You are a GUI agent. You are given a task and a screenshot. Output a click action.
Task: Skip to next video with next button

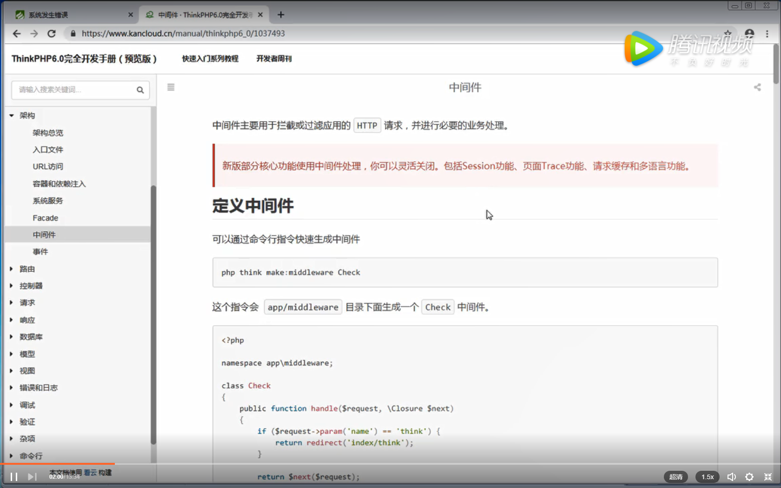pyautogui.click(x=32, y=477)
